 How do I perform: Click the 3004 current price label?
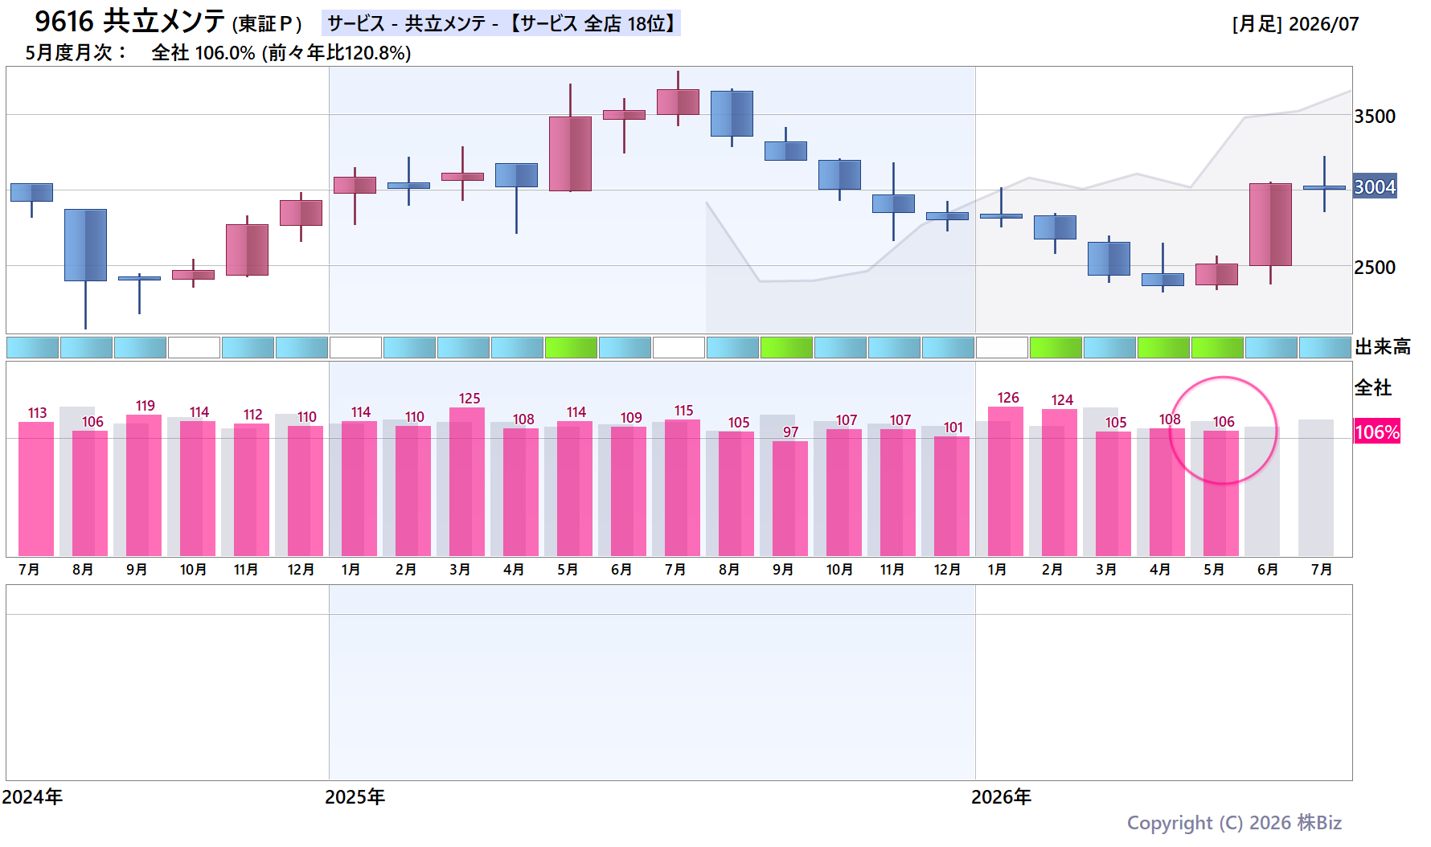coord(1375,186)
